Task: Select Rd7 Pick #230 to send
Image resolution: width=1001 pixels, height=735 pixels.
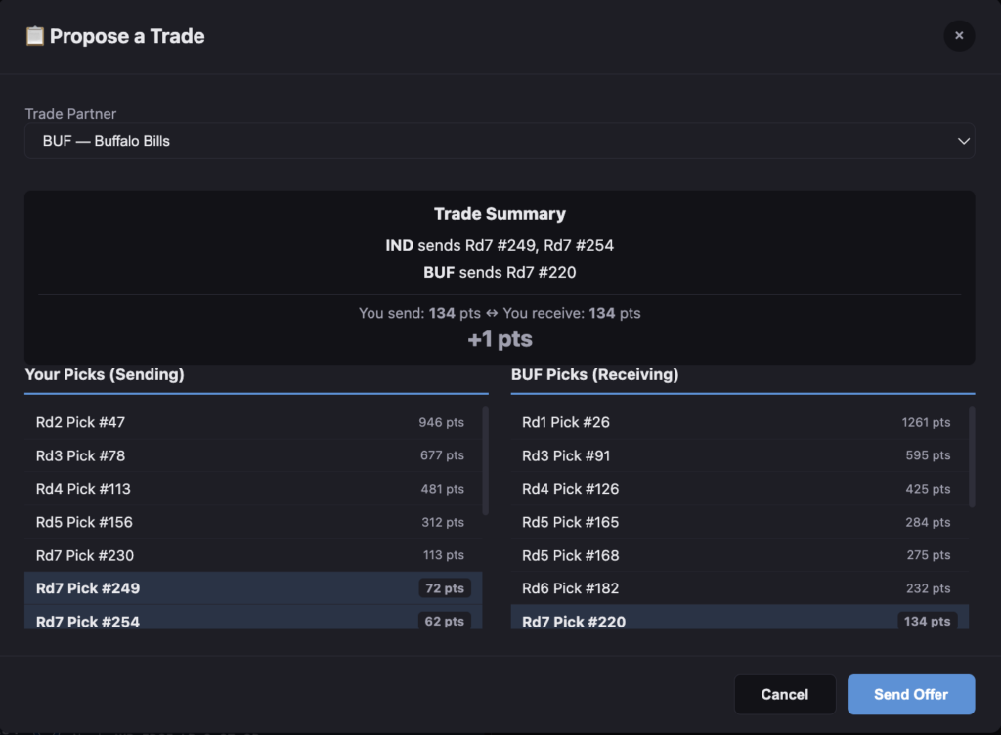Action: tap(250, 555)
